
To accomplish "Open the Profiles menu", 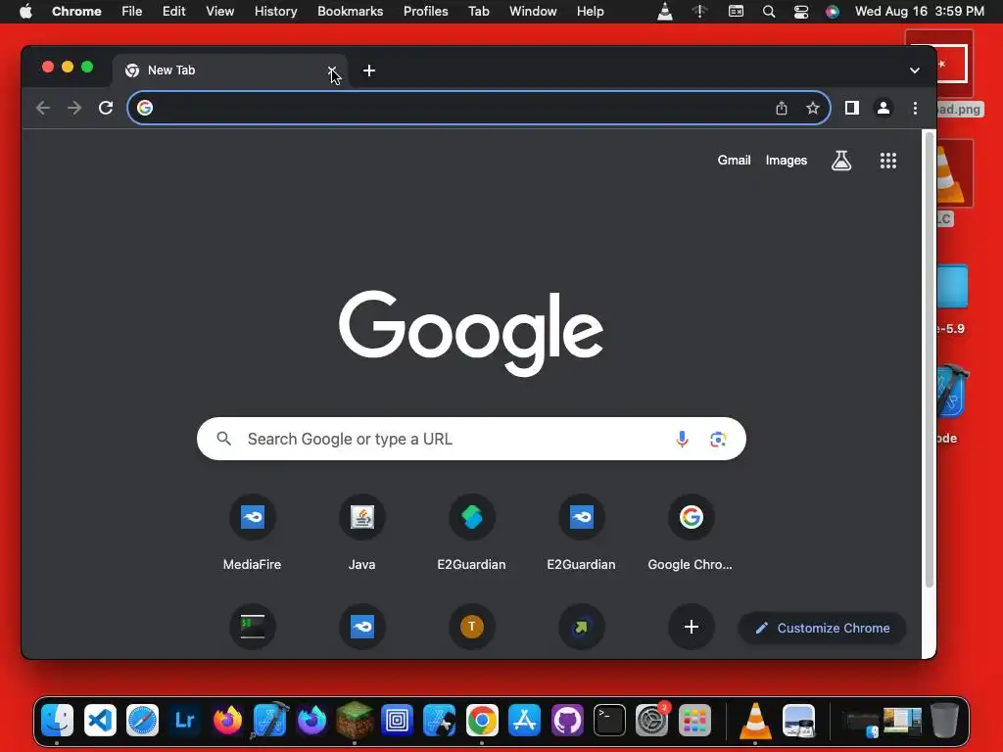I will pos(425,12).
